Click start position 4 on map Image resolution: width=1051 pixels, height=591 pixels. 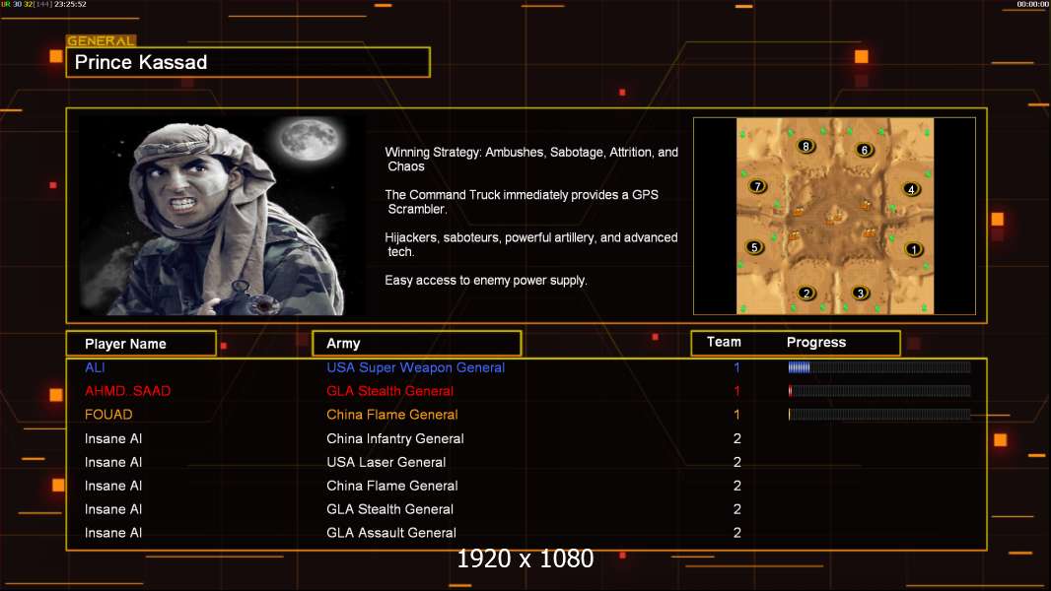click(911, 189)
